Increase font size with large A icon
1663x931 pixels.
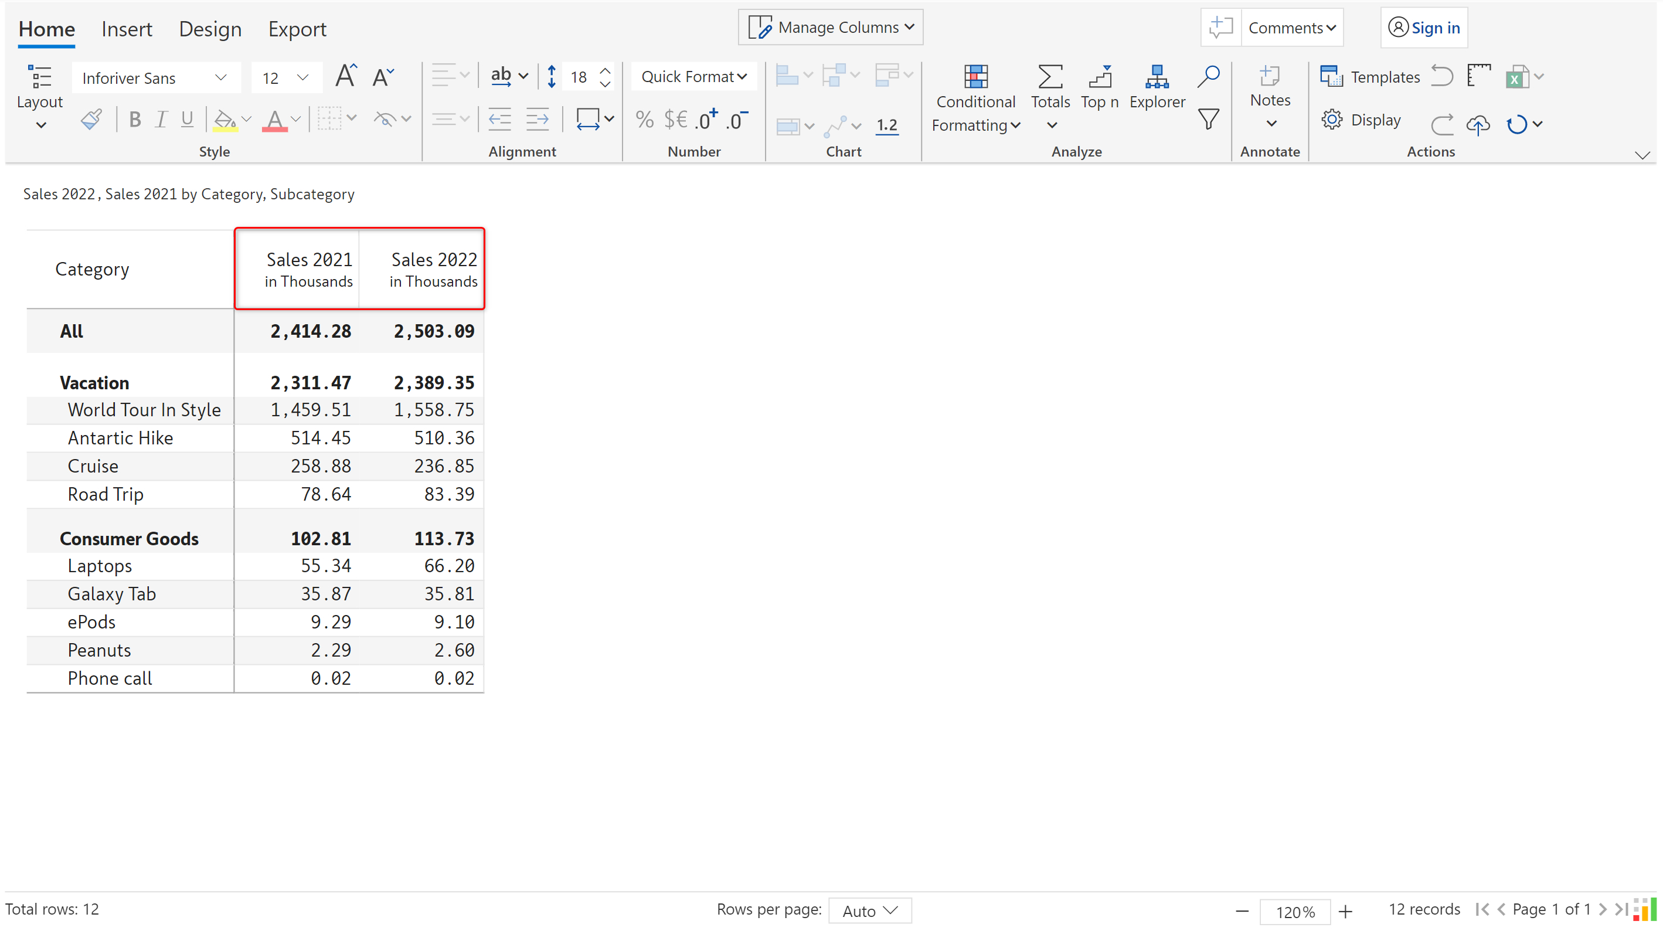346,76
